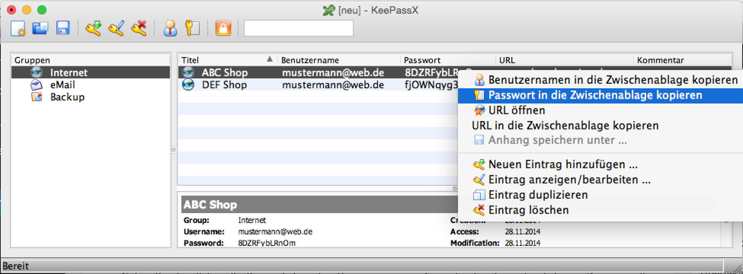This screenshot has width=743, height=274.
Task: Click the Copy password toolbar icon
Action: tap(192, 28)
